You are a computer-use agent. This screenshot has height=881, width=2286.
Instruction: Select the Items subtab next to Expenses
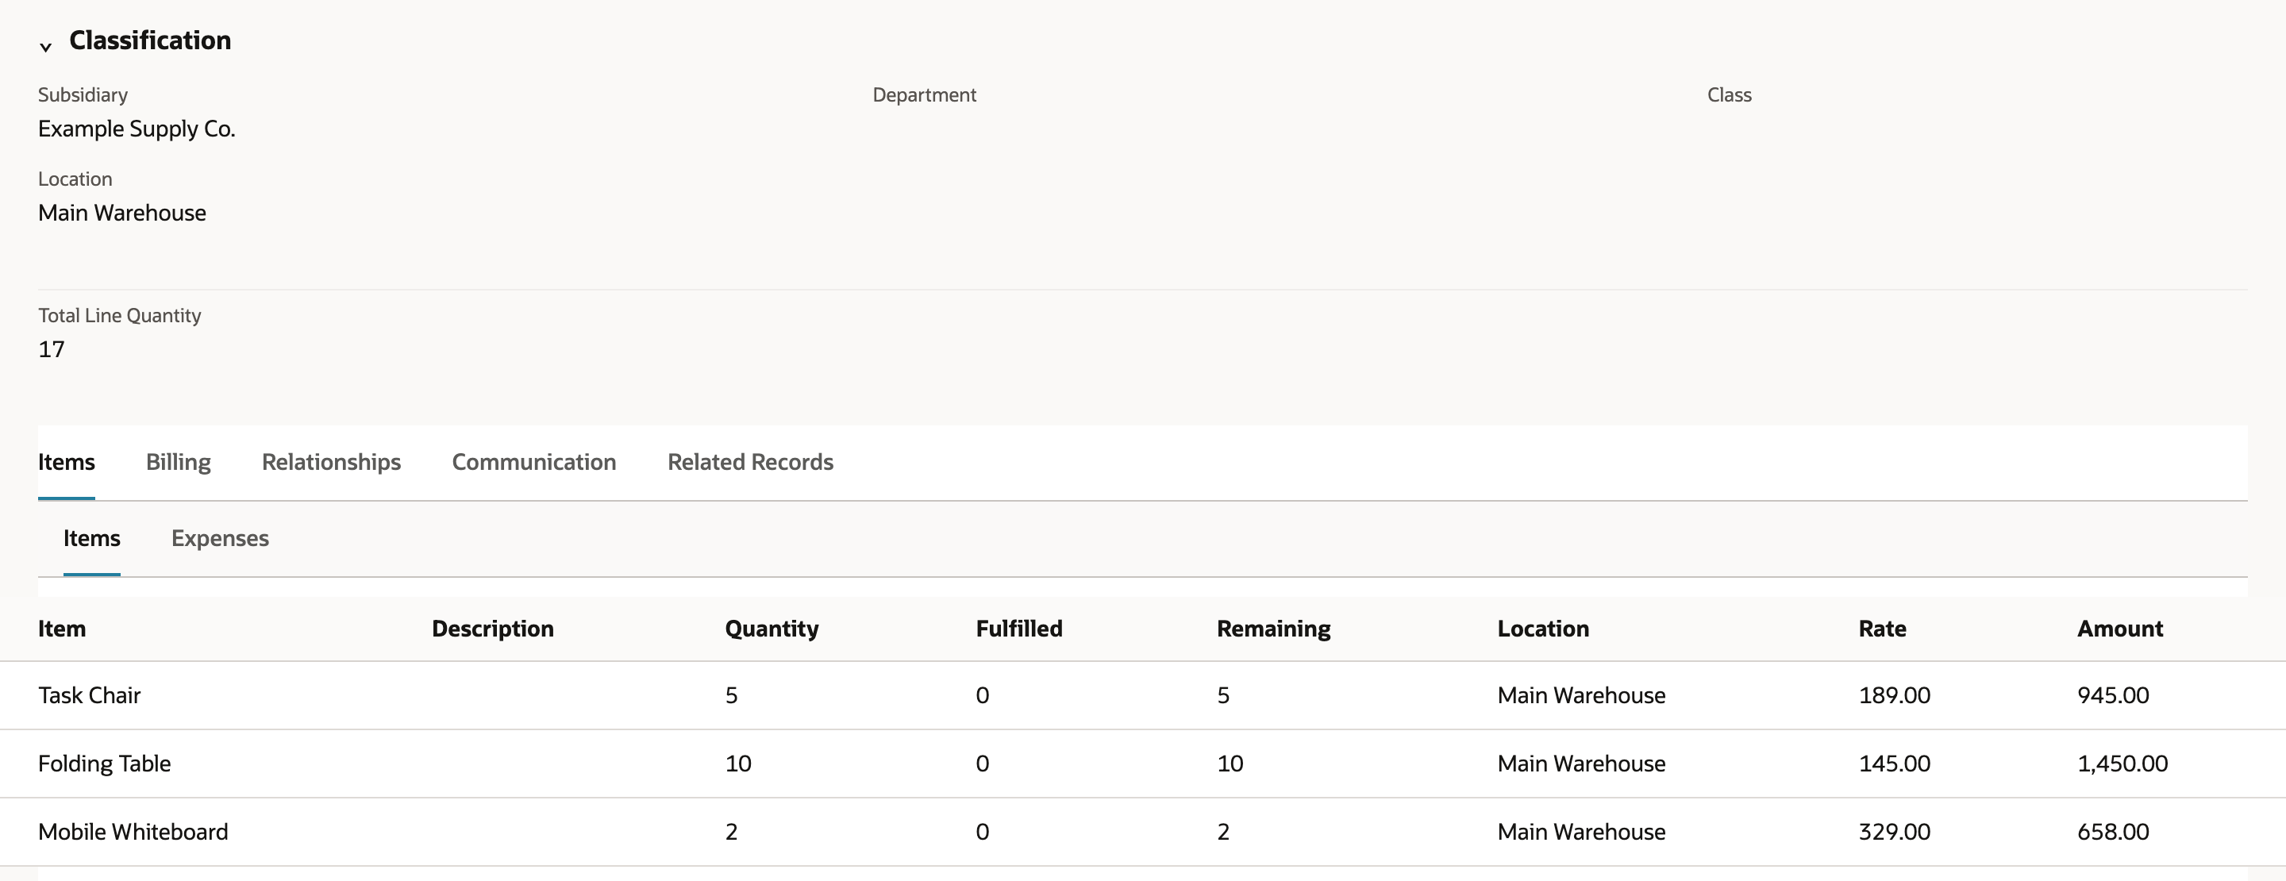click(x=91, y=539)
